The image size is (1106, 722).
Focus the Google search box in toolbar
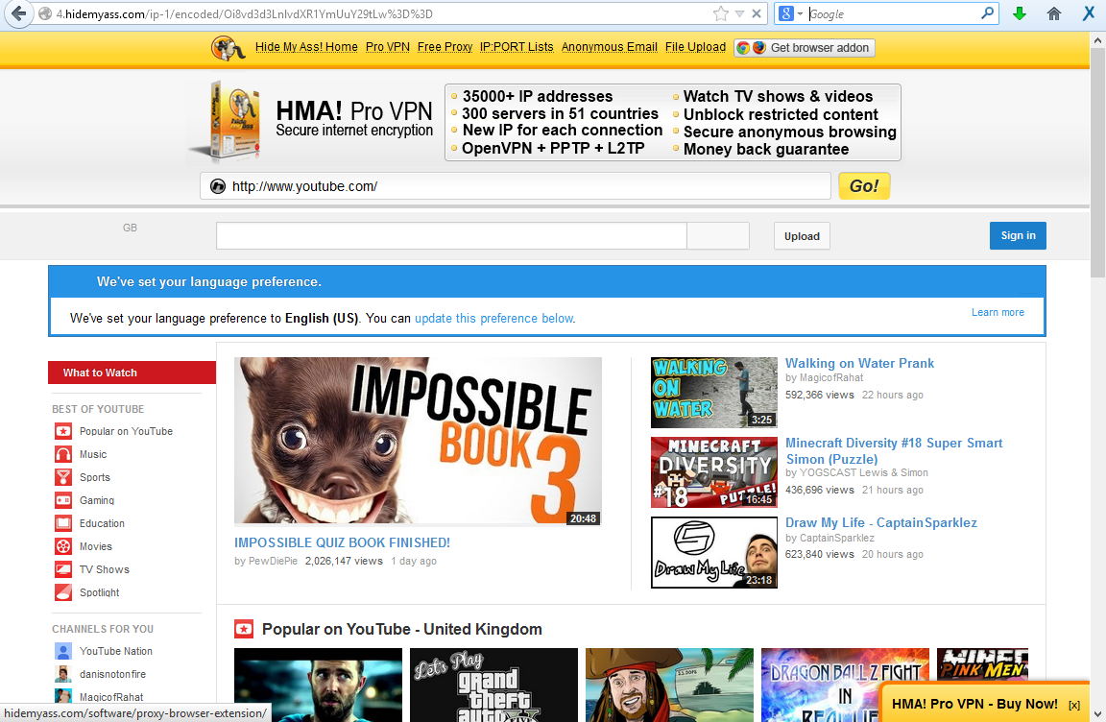pos(892,13)
